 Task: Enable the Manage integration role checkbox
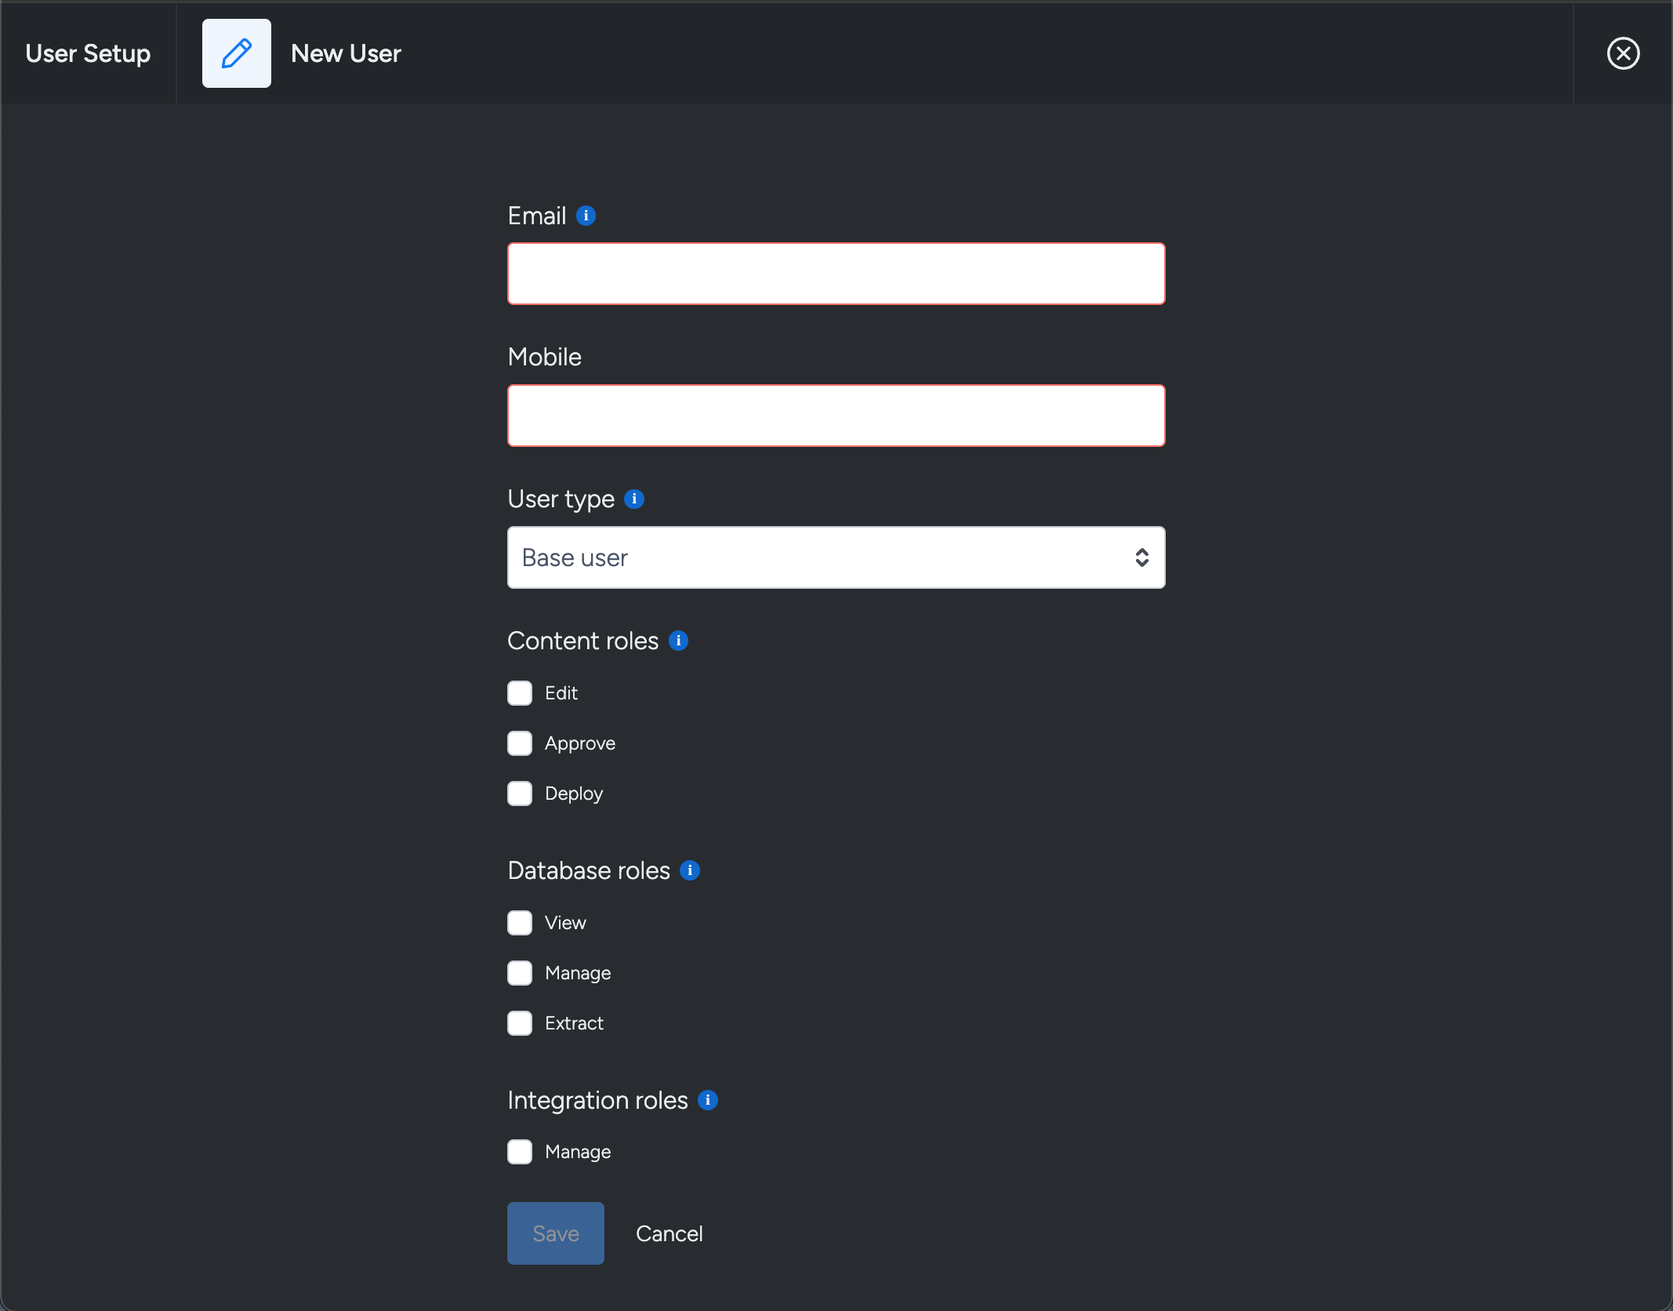pos(521,1151)
